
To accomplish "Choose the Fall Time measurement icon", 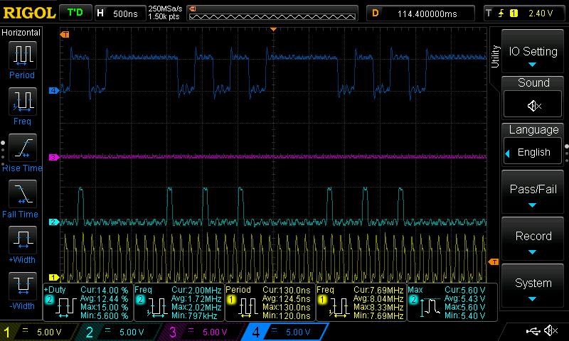I will [x=23, y=193].
